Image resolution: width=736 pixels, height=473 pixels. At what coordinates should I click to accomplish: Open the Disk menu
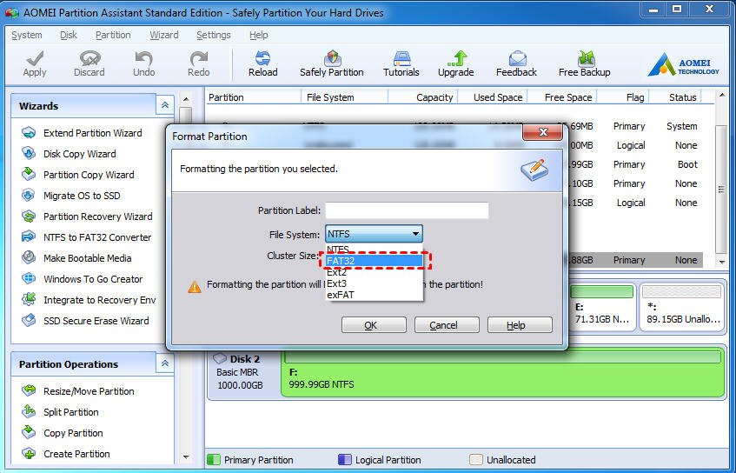pos(69,35)
